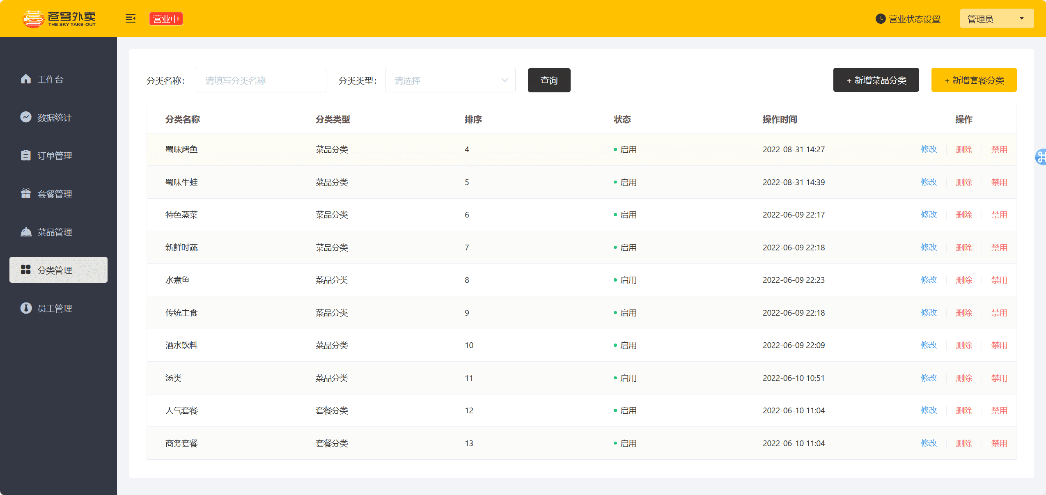Click the blue floating icon at right edge
Screen dimensions: 1046x495
[x=1041, y=157]
